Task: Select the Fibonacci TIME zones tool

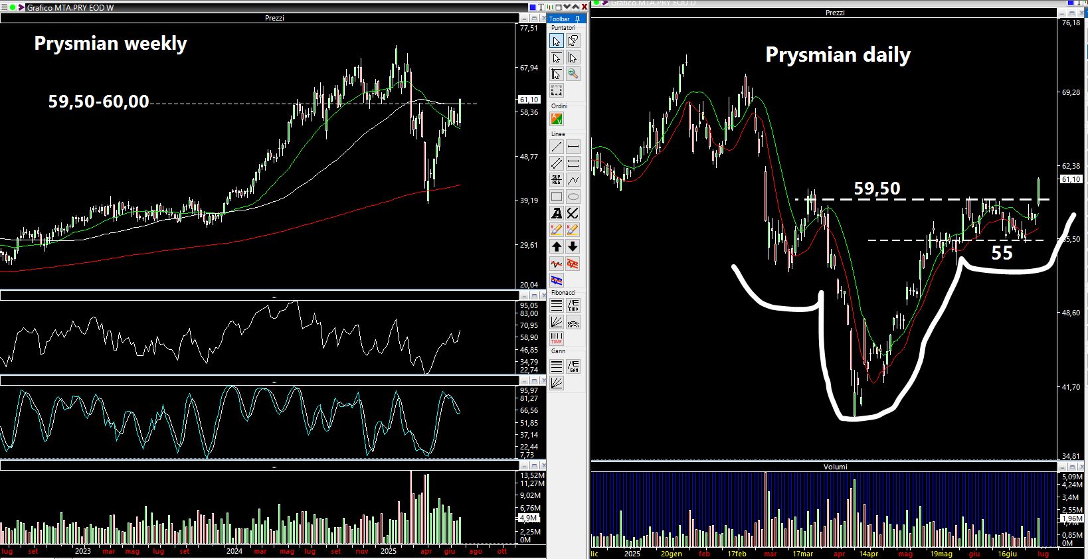Action: click(x=557, y=339)
